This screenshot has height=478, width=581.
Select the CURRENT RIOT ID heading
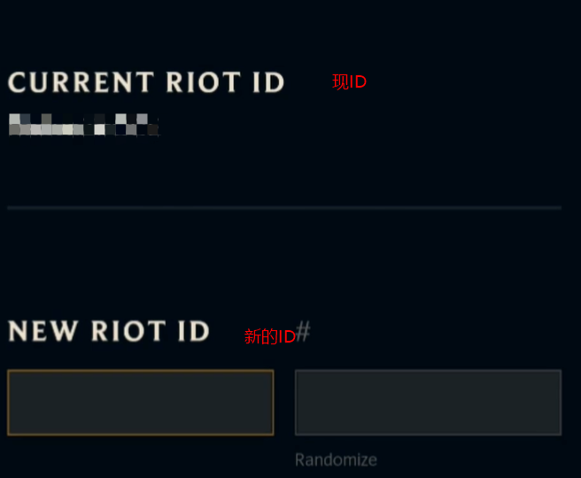click(x=146, y=82)
